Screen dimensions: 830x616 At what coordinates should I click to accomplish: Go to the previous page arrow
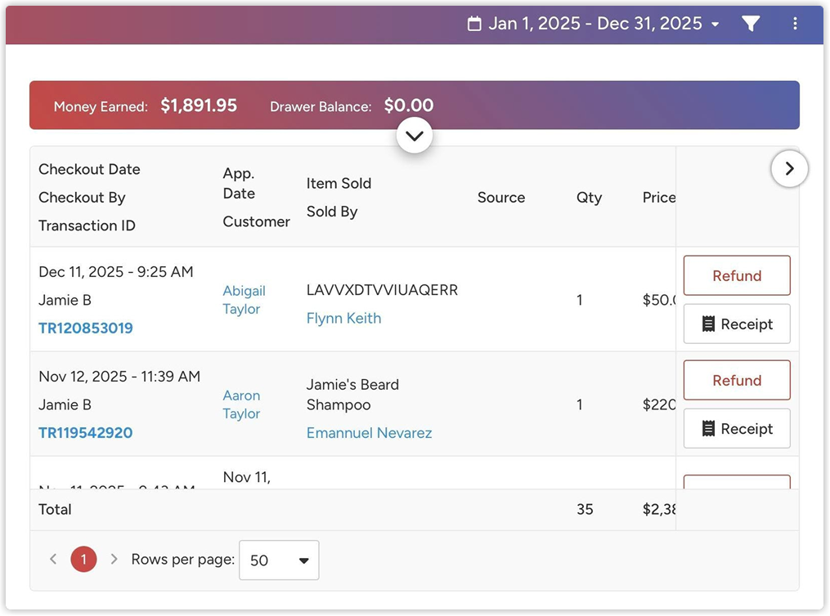pyautogui.click(x=53, y=559)
